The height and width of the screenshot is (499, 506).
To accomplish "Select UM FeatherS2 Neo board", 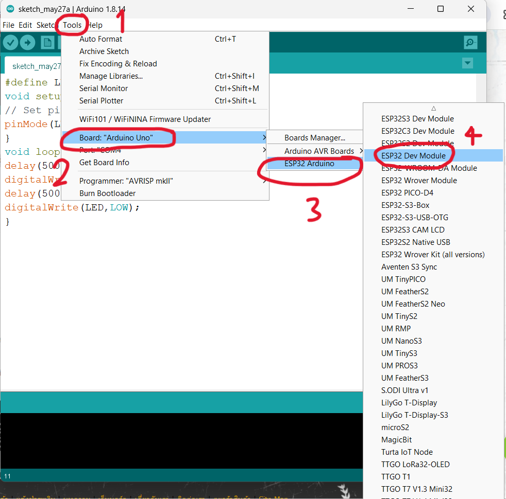I will (x=433, y=304).
